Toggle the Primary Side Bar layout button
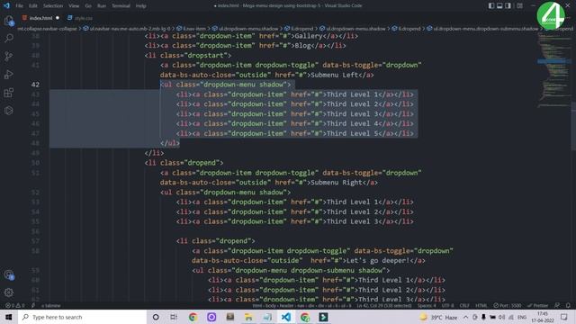The width and height of the screenshot is (576, 324). (x=491, y=5)
